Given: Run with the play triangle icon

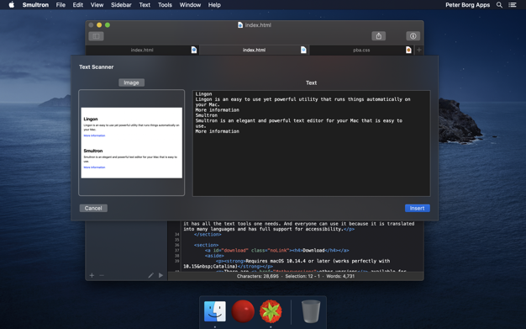Looking at the screenshot, I should pos(161,275).
